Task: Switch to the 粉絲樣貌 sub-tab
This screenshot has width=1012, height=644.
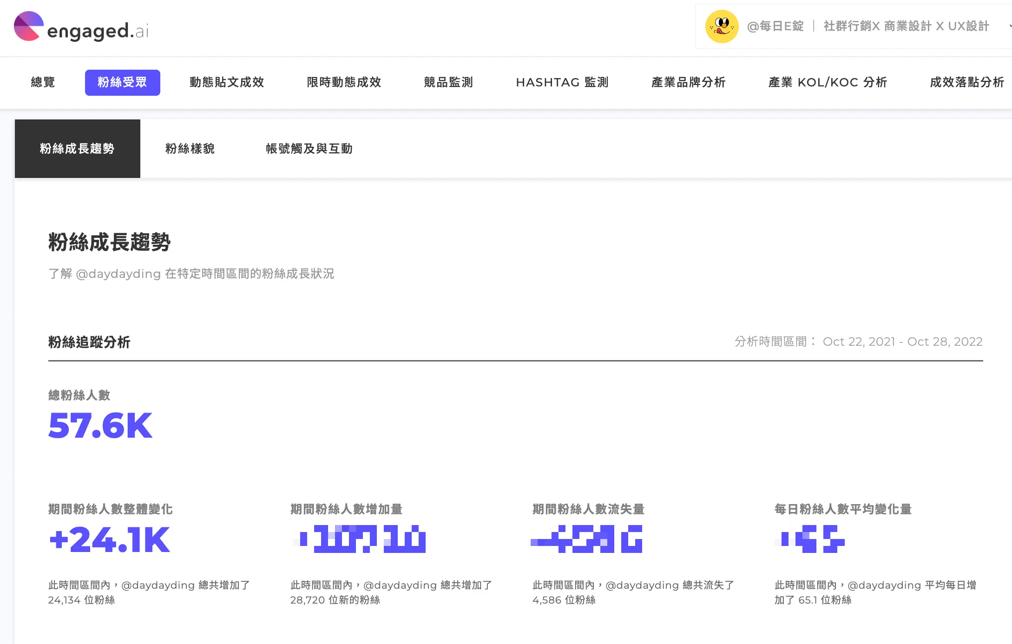Action: (x=190, y=149)
